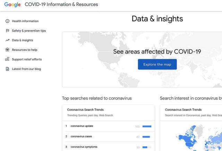Viewport: 222px width, 151px height.
Task: Click COVID-19 Information & Resources title
Action: coord(61,5)
